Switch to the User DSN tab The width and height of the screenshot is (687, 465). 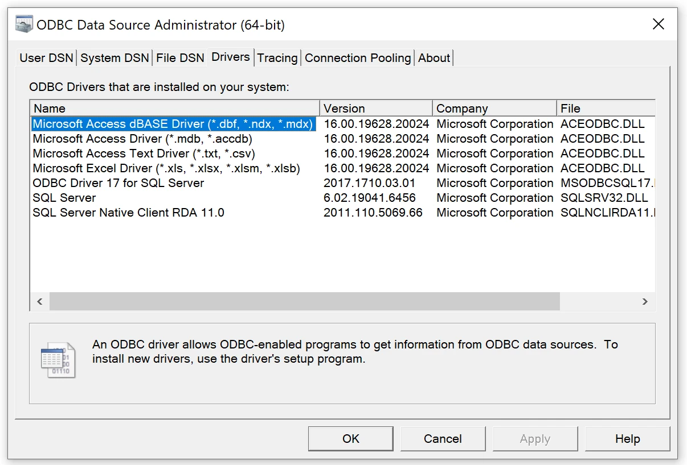point(47,58)
